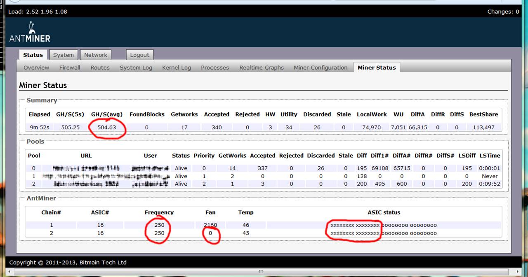The width and height of the screenshot is (528, 277).
Task: Click the 'GH/S(5s)' column header
Action: (70, 114)
